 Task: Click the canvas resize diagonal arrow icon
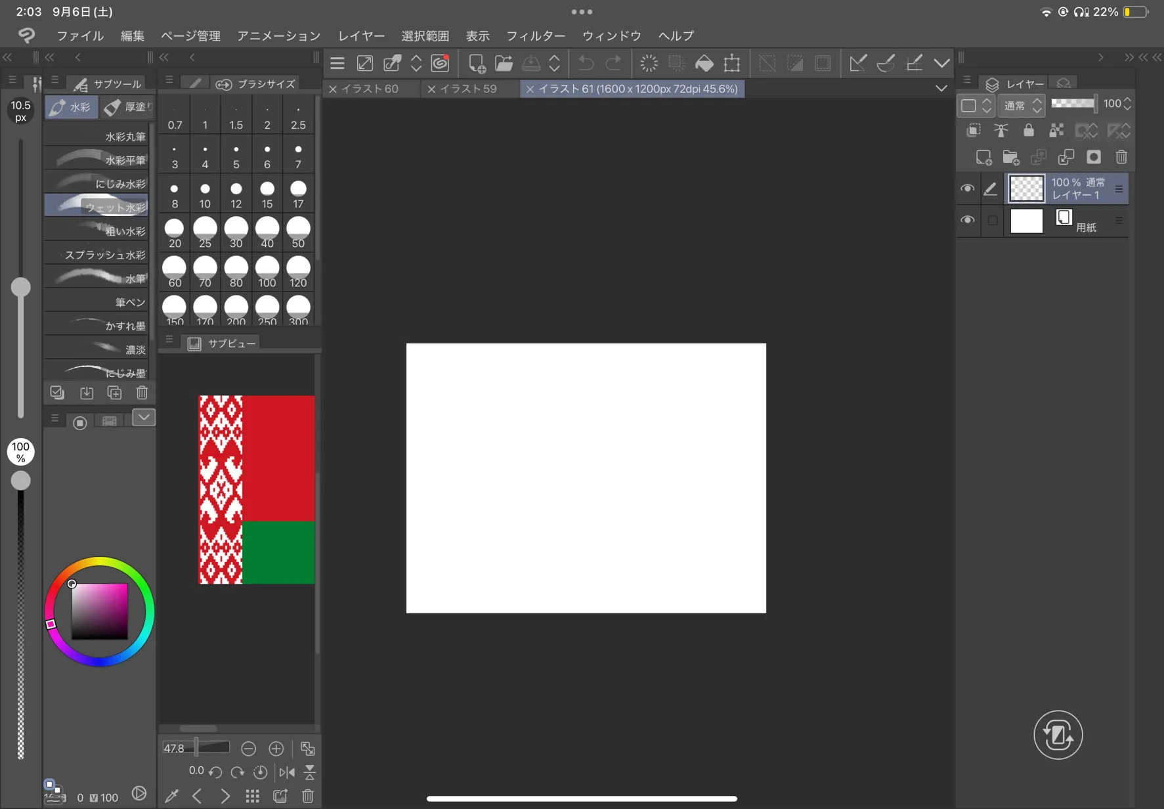364,63
